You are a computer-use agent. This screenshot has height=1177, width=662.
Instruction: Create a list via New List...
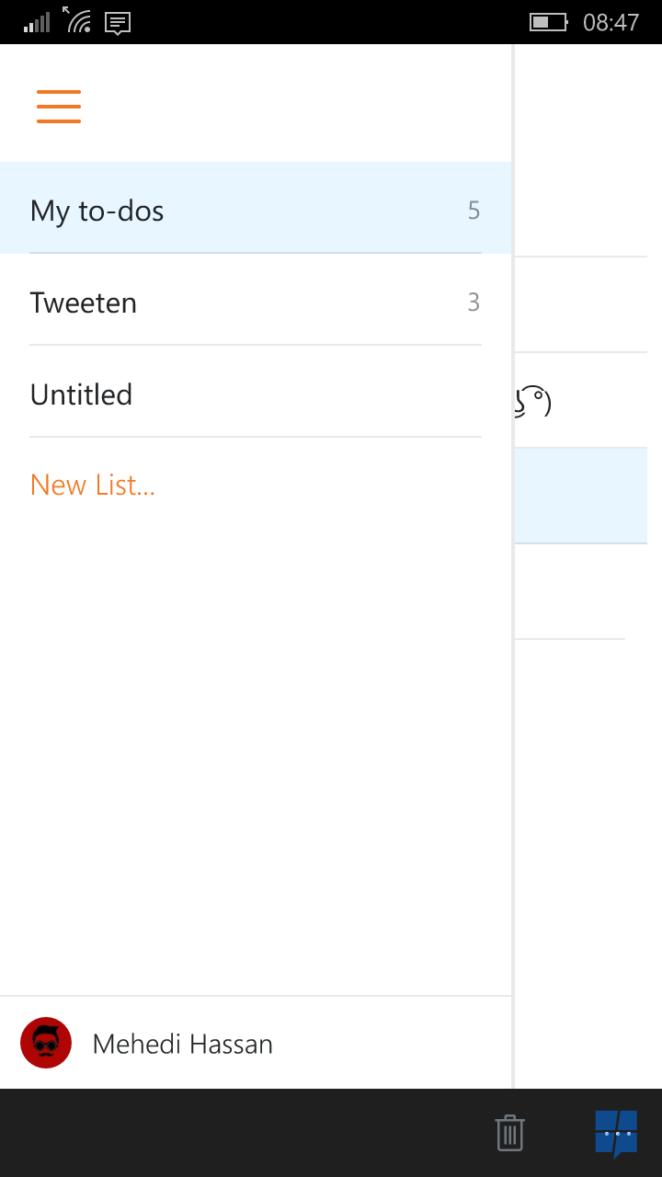pos(93,485)
